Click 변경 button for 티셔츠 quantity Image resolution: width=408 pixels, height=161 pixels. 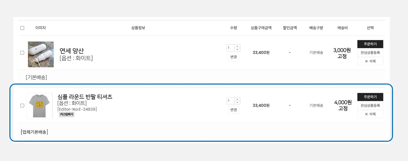pyautogui.click(x=234, y=110)
